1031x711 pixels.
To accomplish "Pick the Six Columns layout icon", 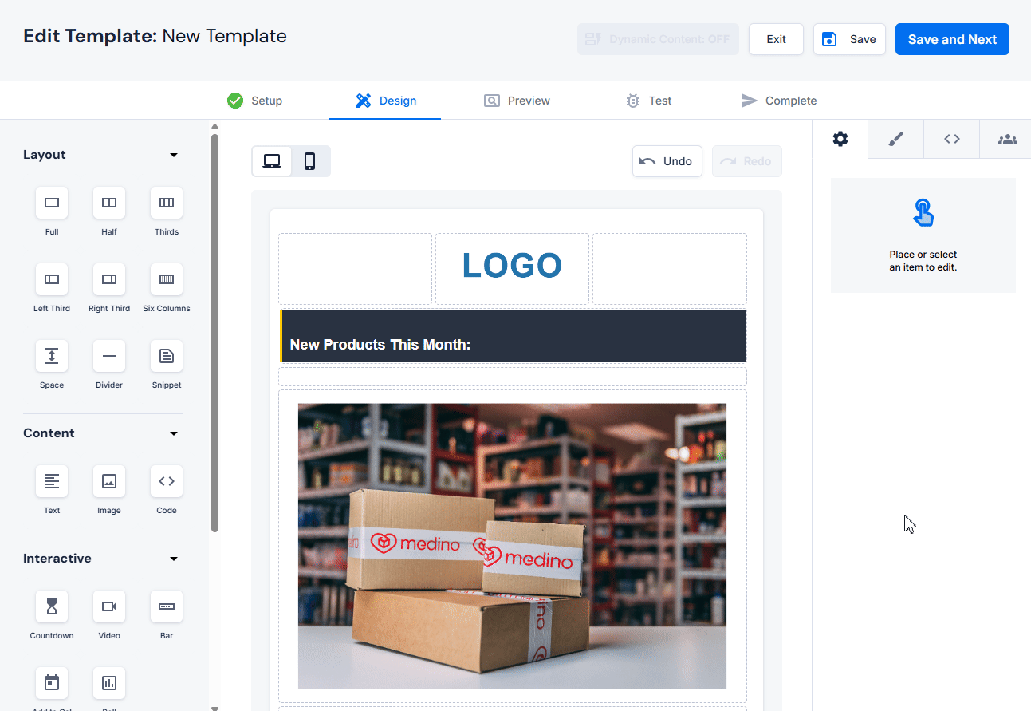I will (167, 280).
